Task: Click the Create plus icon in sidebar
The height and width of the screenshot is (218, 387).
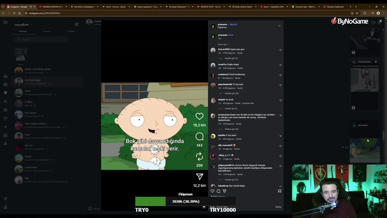Action: click(x=5, y=127)
